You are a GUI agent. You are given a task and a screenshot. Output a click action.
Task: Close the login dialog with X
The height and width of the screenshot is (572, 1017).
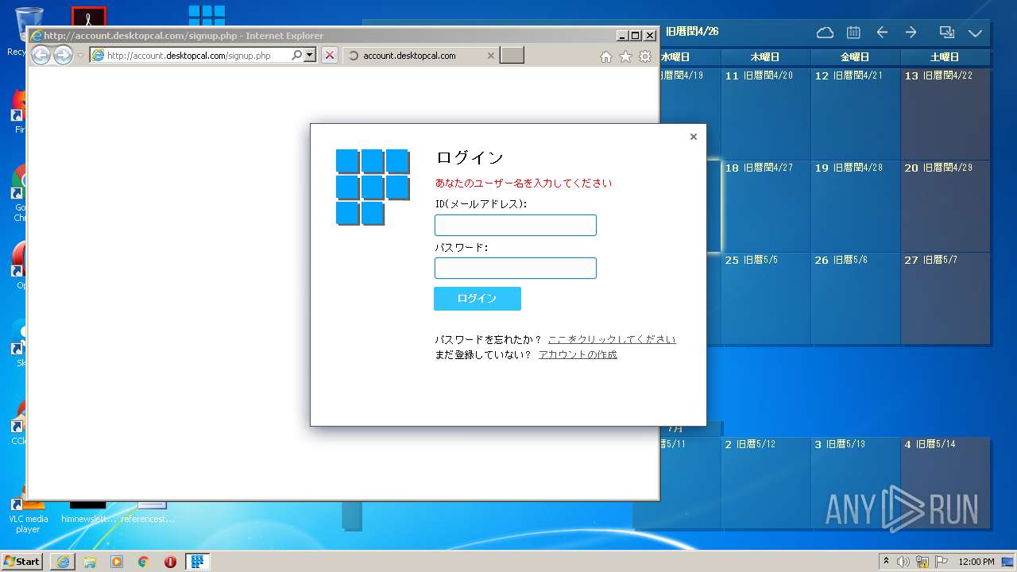point(694,137)
